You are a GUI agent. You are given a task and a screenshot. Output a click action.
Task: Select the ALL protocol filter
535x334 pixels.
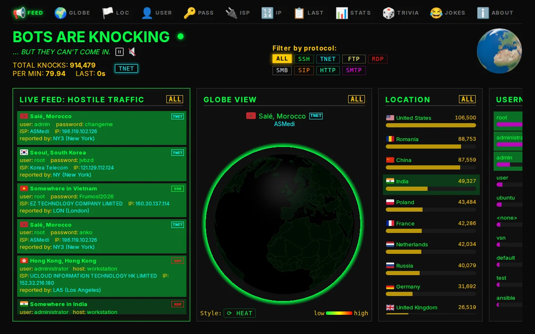(x=282, y=59)
